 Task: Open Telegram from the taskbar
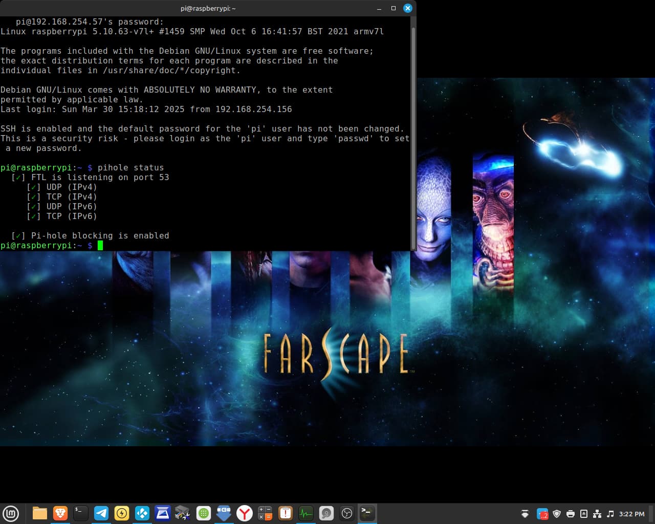(x=101, y=513)
